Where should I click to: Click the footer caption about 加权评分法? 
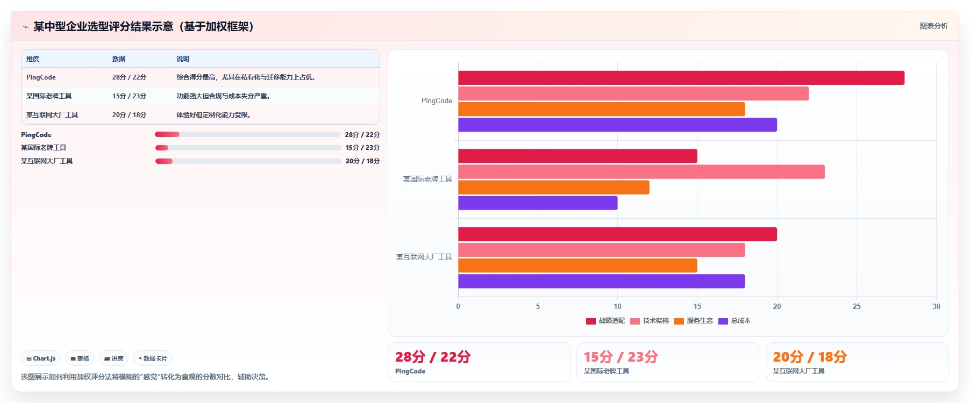coord(146,377)
